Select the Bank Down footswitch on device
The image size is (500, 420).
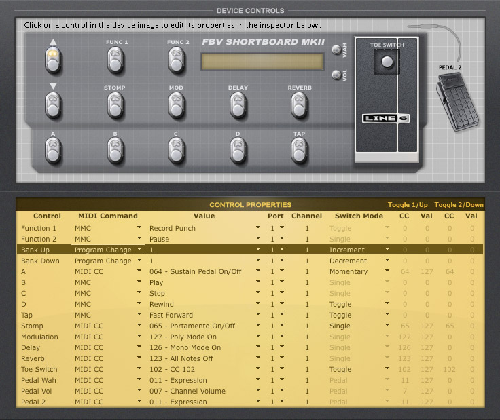pos(53,105)
